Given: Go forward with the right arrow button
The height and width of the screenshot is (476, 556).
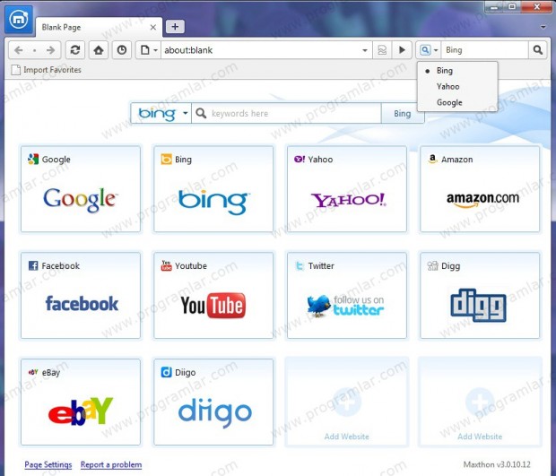Looking at the screenshot, I should (51, 50).
